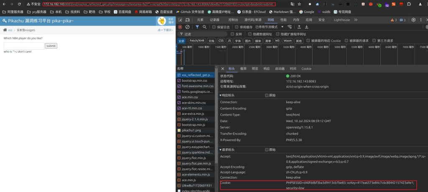Click the submit button on page
The image size is (428, 192).
[x=51, y=46]
